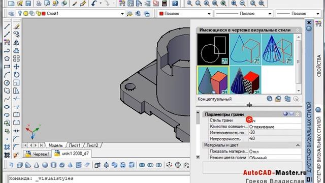Click the delete visual style button
The image size is (325, 183).
click(x=296, y=99)
